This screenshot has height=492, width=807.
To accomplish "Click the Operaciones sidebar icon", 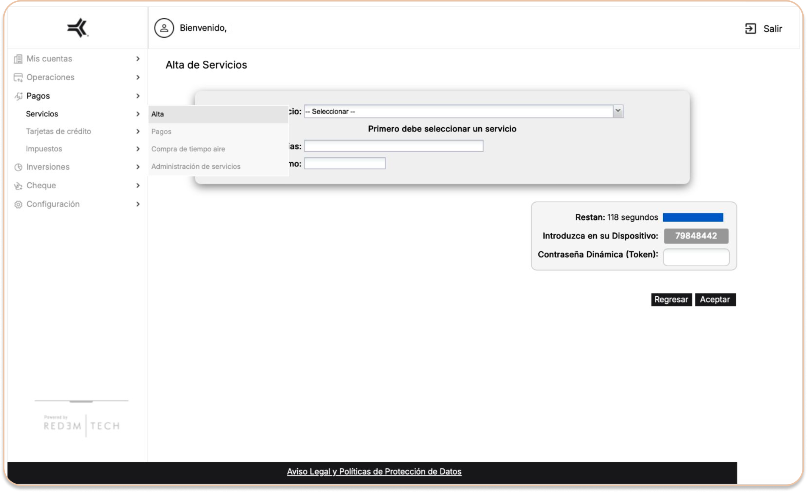I will click(18, 77).
